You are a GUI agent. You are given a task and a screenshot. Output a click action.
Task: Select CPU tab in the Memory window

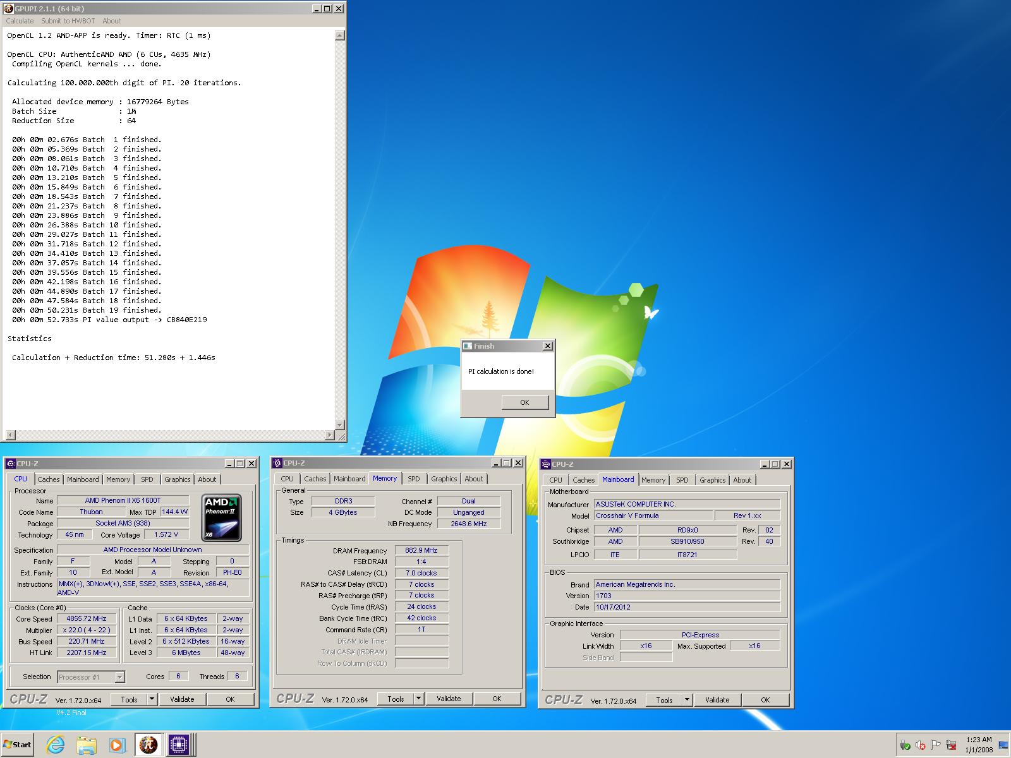[x=287, y=479]
